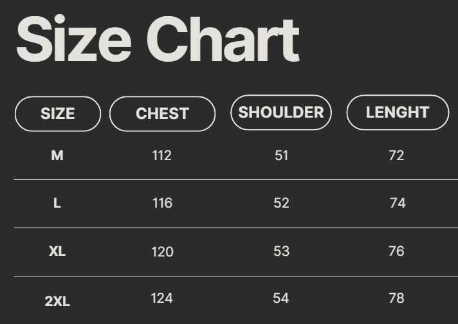The width and height of the screenshot is (458, 324).
Task: Click the Size Chart title heading
Action: (158, 39)
